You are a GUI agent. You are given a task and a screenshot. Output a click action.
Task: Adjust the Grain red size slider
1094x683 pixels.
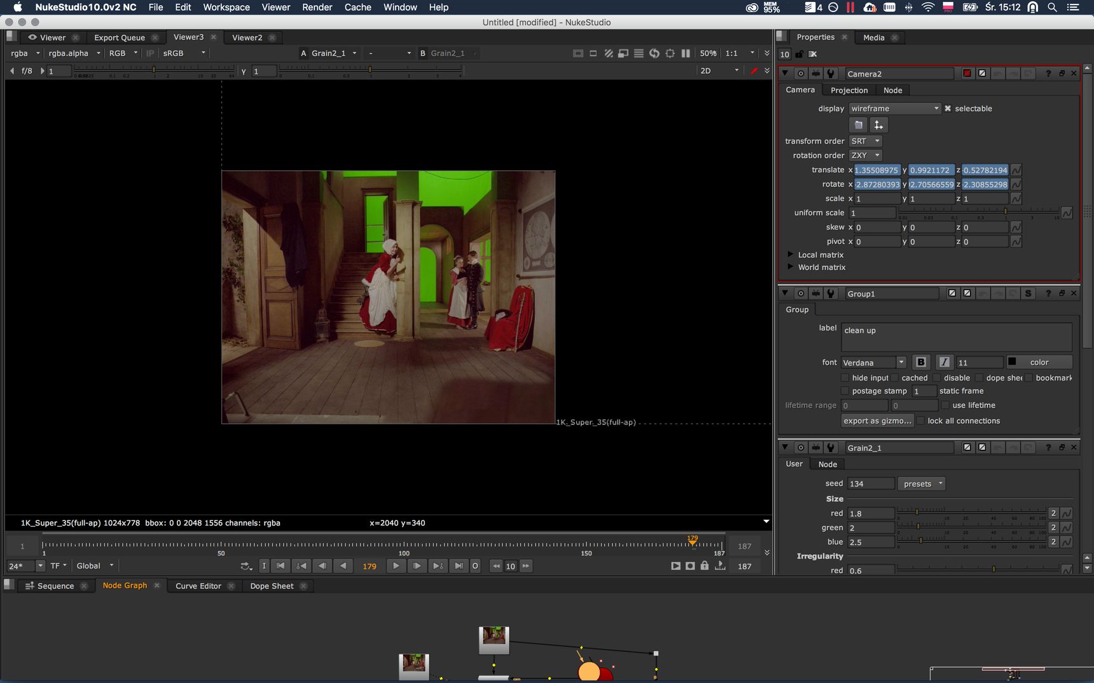[971, 511]
